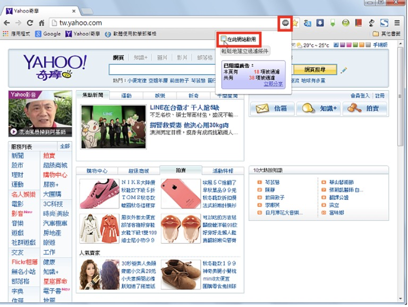This screenshot has width=408, height=307.
Task: Open the Google Translate extension icon
Action: (x=308, y=23)
